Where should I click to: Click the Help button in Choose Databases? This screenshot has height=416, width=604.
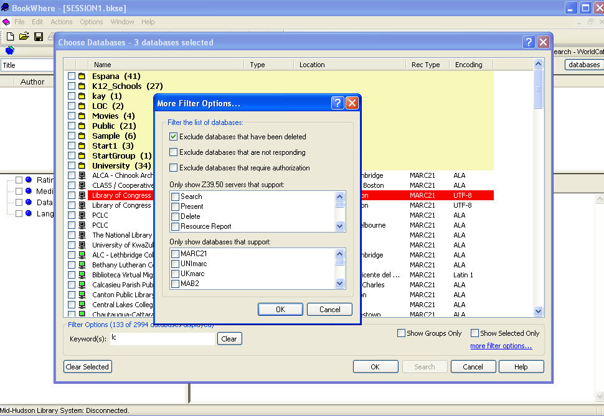pyautogui.click(x=521, y=367)
